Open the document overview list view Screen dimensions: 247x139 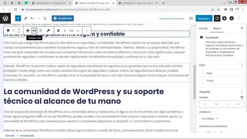(x=45, y=19)
